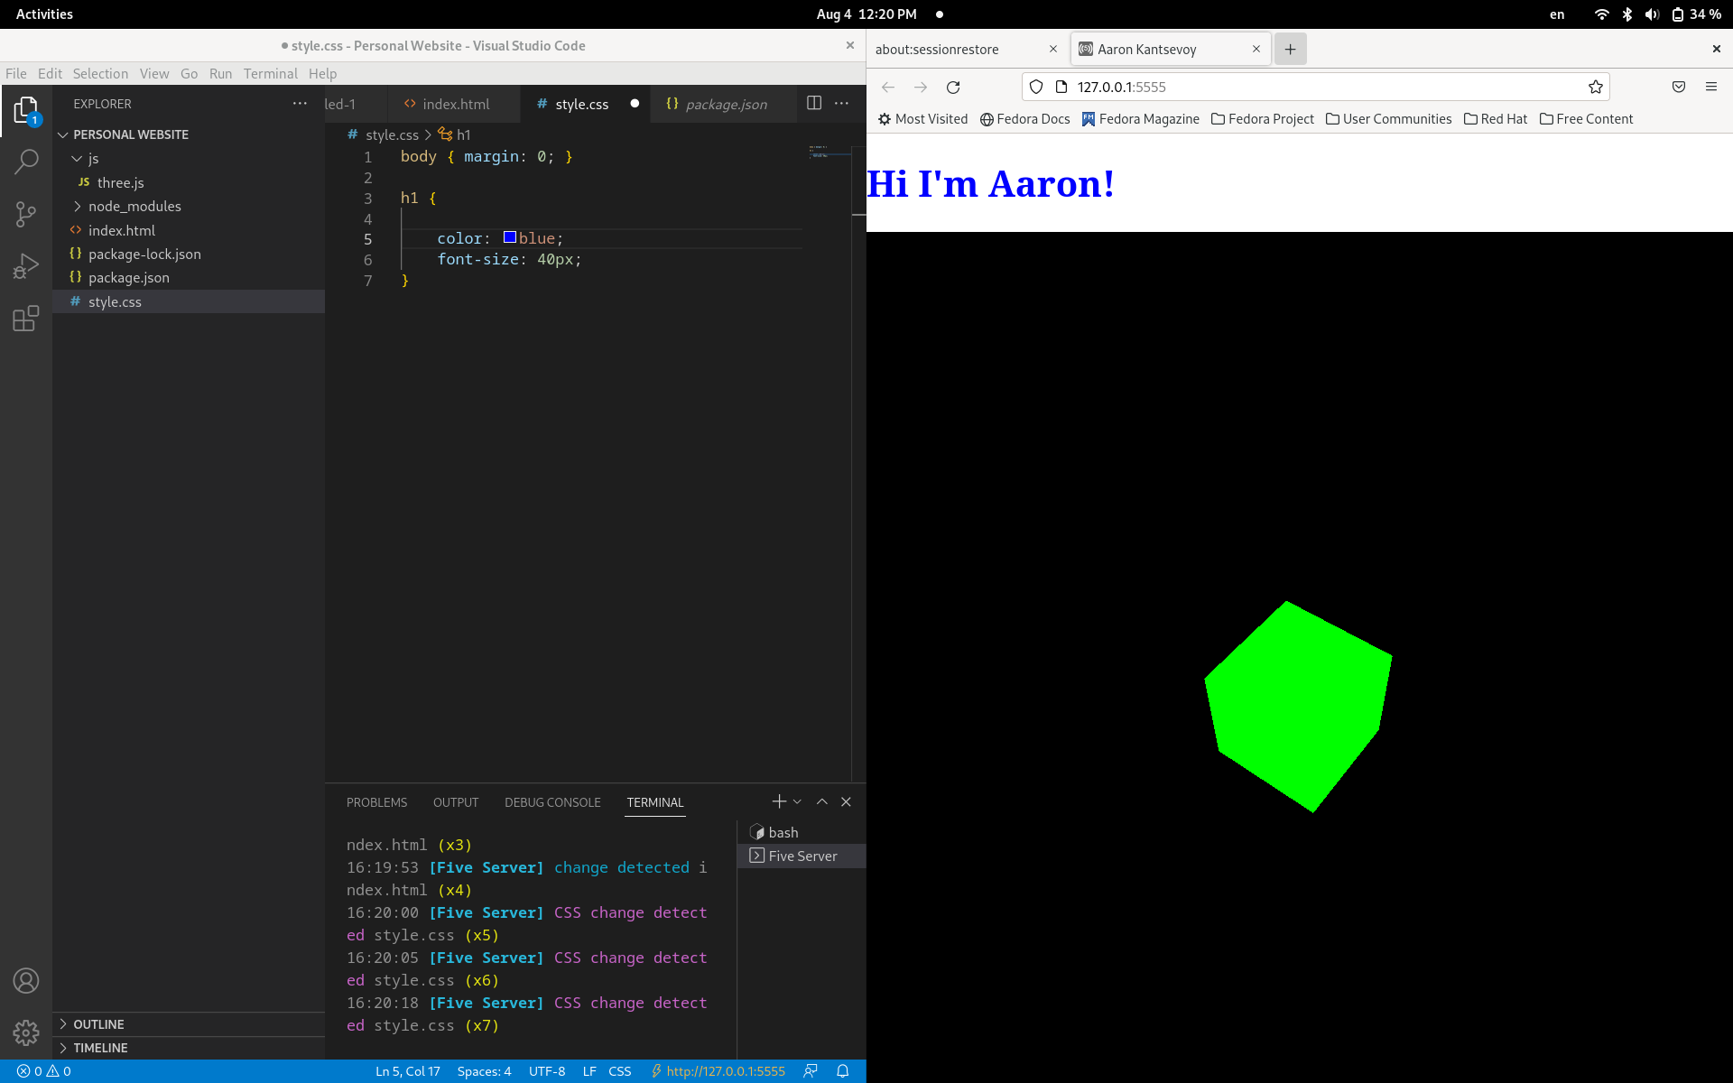Open the Source Control view
The image size is (1733, 1083).
point(26,214)
